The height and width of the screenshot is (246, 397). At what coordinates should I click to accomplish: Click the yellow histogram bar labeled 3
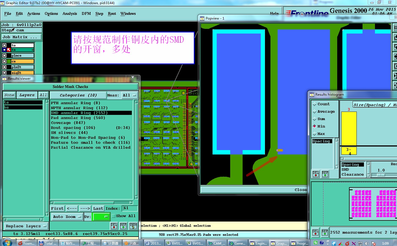[349, 128]
